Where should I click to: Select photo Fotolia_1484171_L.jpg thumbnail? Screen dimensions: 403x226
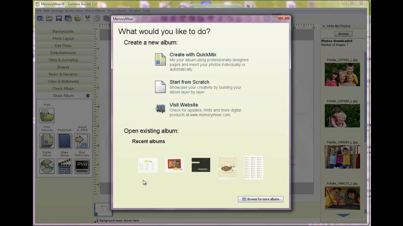coord(342,198)
